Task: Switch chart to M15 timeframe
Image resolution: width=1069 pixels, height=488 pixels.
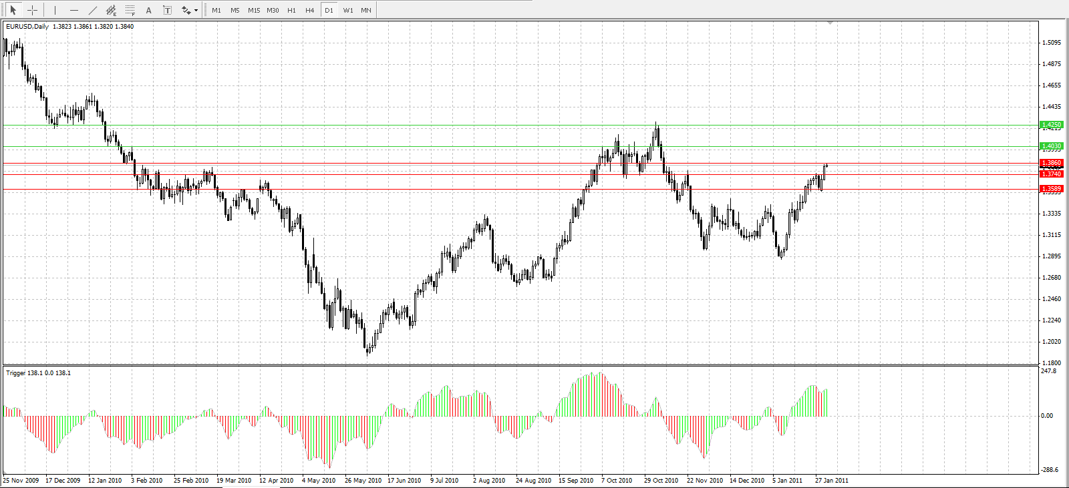Action: click(254, 10)
